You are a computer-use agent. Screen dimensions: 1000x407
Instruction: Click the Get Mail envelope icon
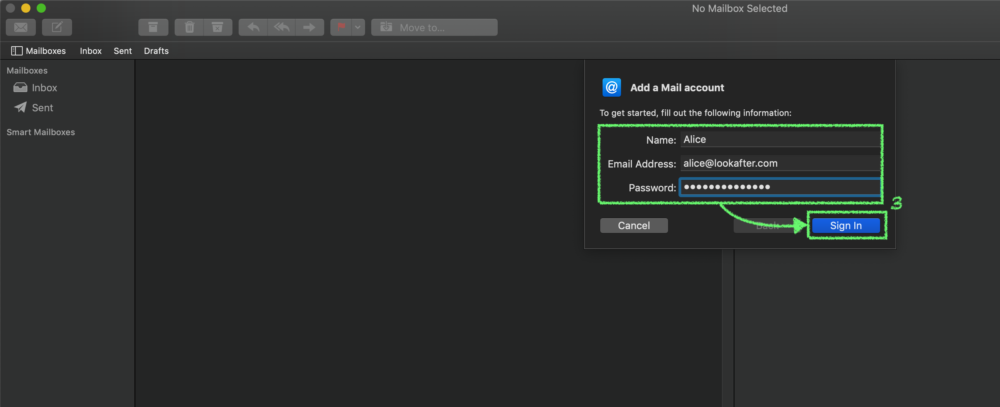[20, 27]
